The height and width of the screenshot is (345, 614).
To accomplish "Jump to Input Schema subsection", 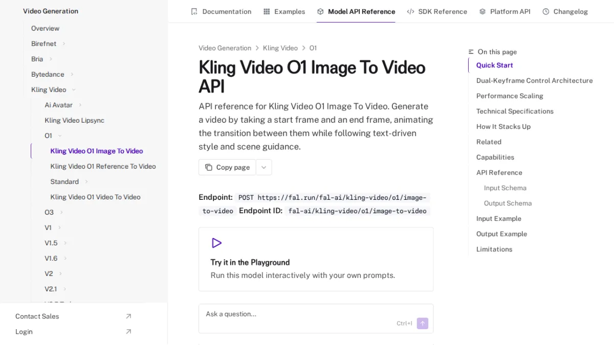I will [x=505, y=188].
